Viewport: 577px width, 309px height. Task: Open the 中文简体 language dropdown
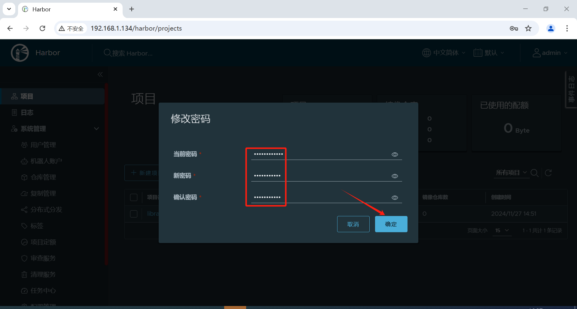click(444, 53)
